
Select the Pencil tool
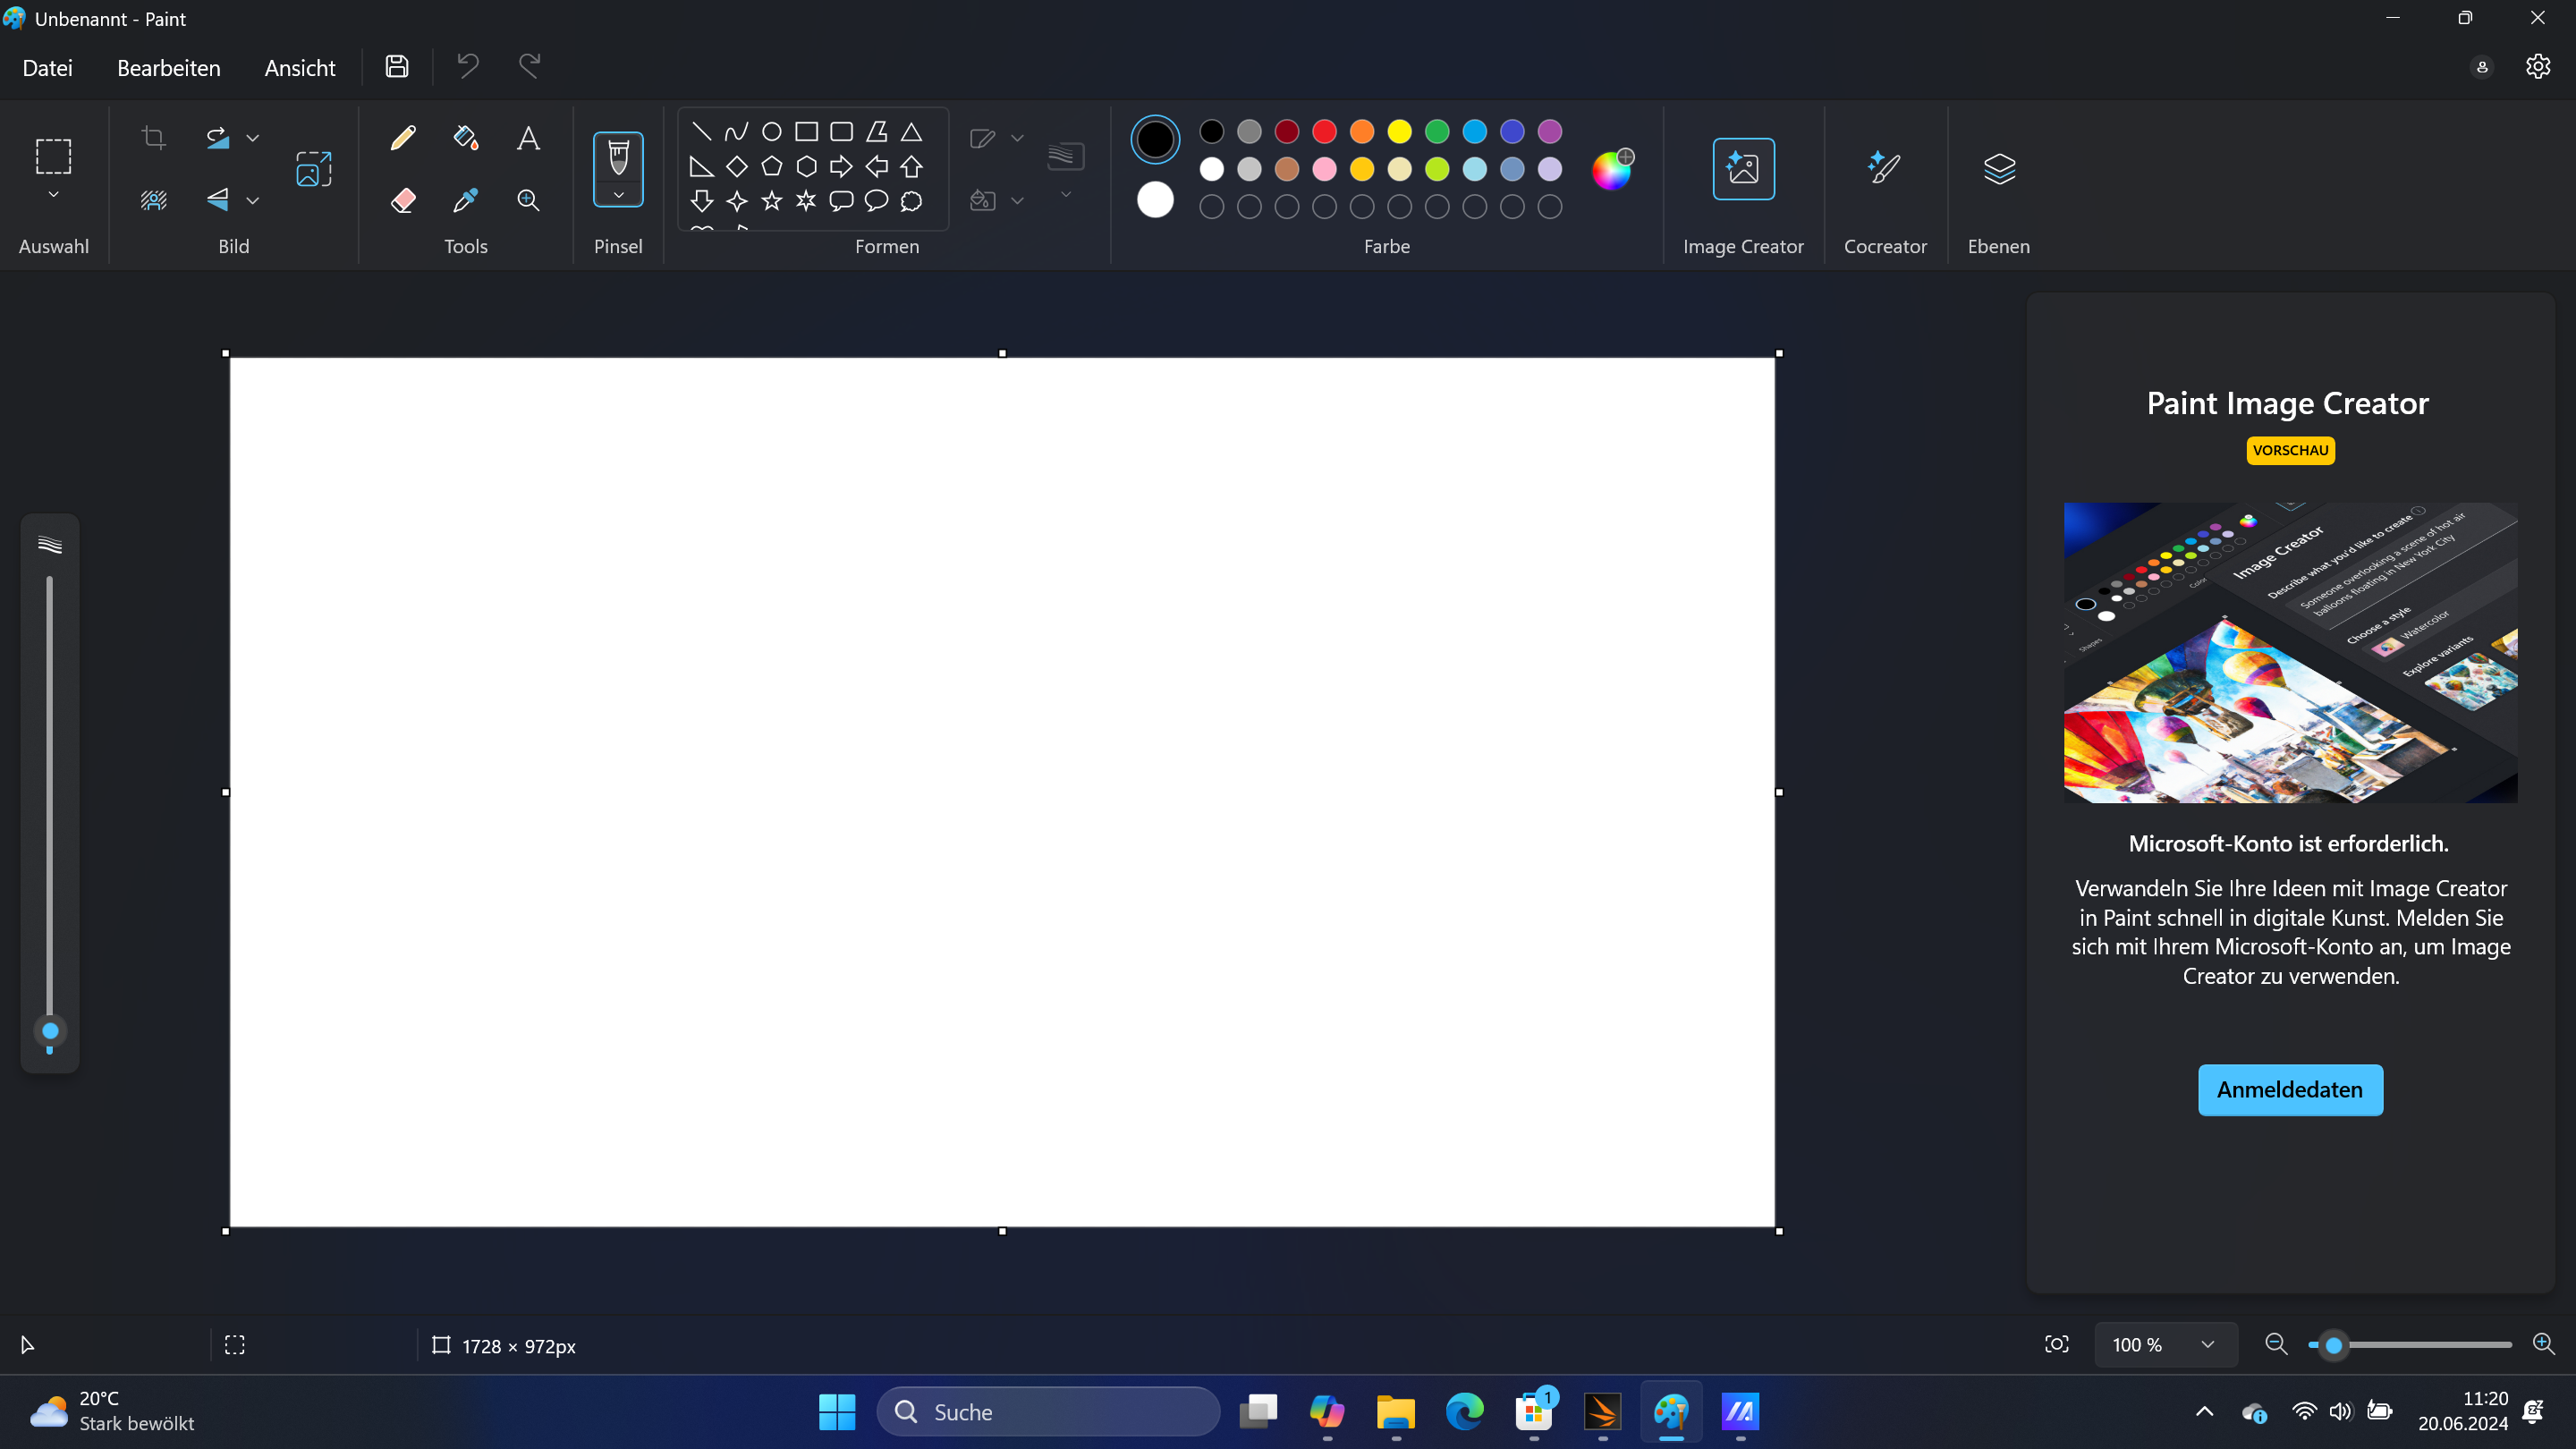pyautogui.click(x=402, y=137)
